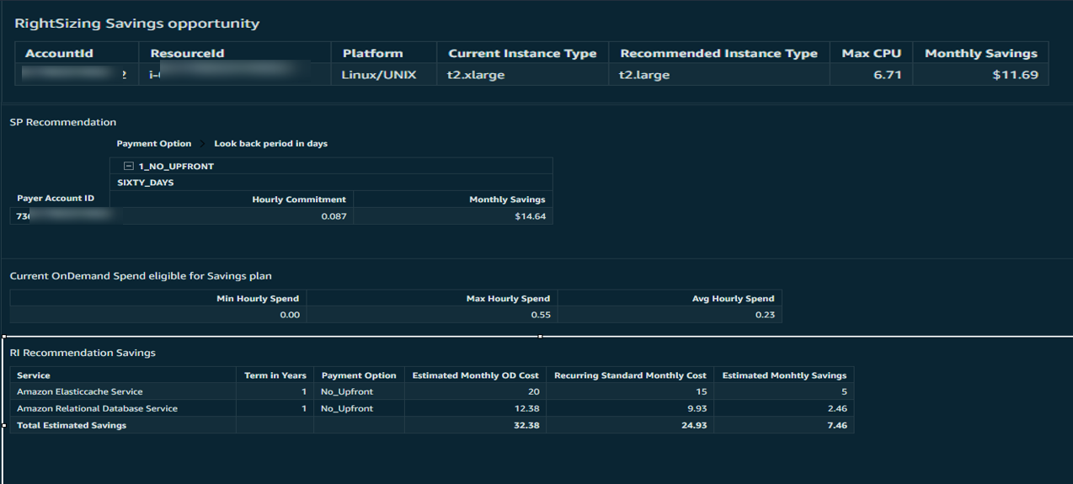Select the 2.46 estimated savings value
The width and height of the screenshot is (1073, 484).
pos(837,408)
